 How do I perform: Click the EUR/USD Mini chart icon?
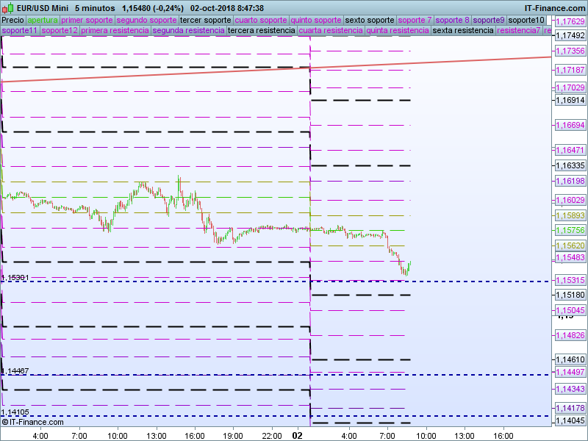point(8,7)
